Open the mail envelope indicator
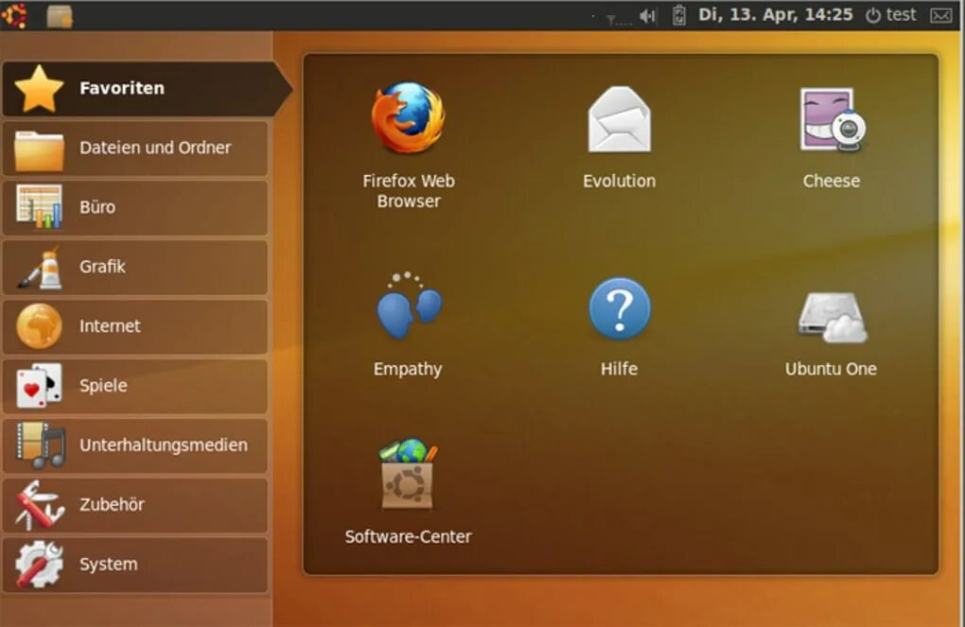The height and width of the screenshot is (627, 965). point(941,15)
